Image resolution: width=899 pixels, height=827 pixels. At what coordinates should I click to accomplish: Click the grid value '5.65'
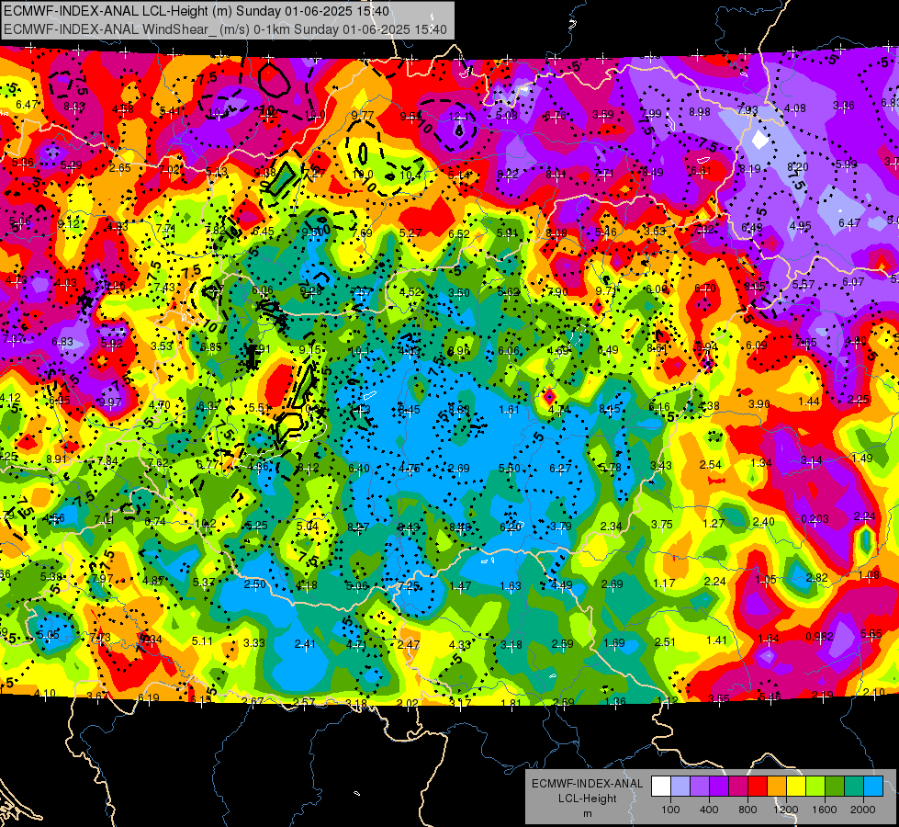(x=871, y=634)
